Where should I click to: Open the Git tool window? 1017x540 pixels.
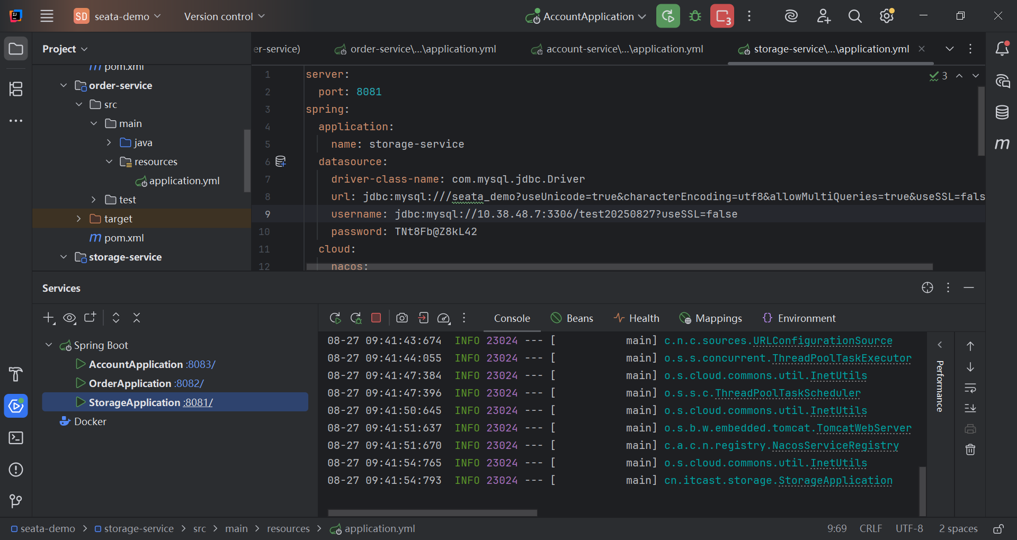pos(16,501)
